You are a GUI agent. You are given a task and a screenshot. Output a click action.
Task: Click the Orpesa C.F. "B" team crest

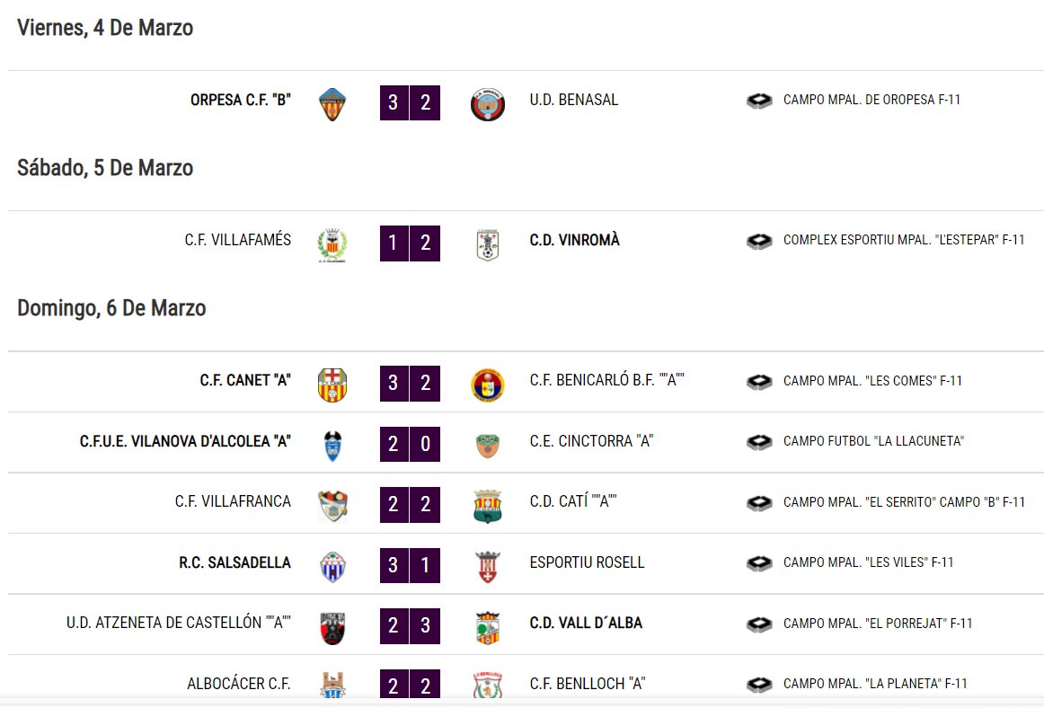332,104
